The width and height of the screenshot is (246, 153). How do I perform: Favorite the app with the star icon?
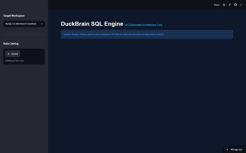tap(224, 5)
